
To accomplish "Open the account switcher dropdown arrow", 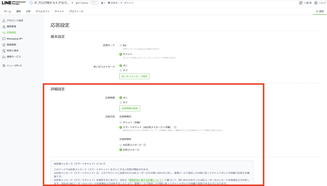I will [x=72, y=3].
